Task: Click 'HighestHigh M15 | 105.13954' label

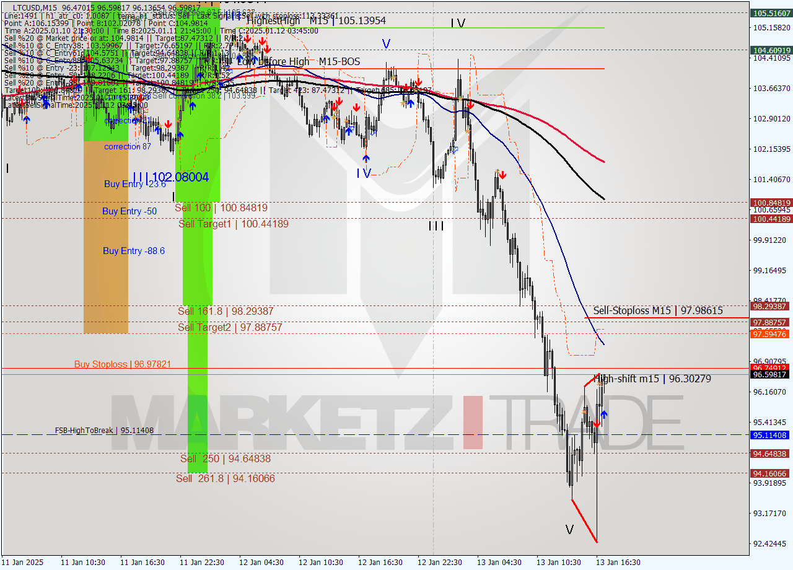Action: 316,21
